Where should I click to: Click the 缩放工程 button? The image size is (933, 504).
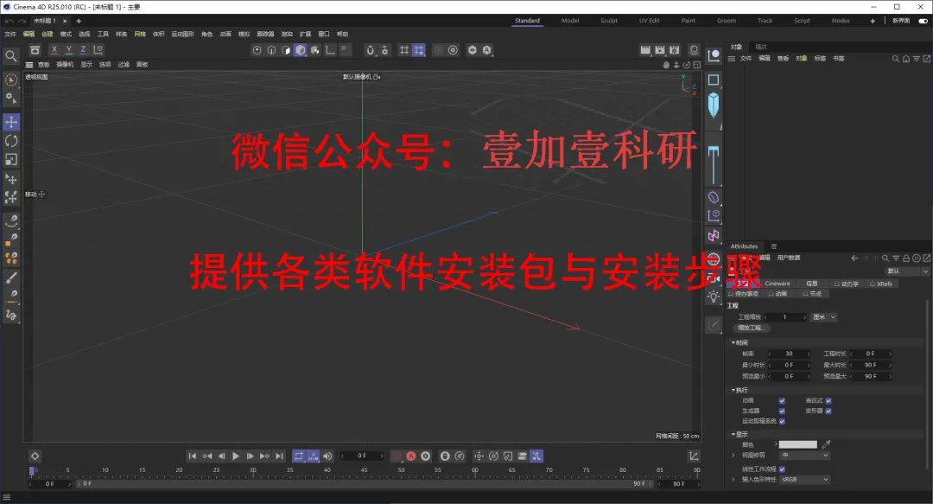click(x=751, y=328)
